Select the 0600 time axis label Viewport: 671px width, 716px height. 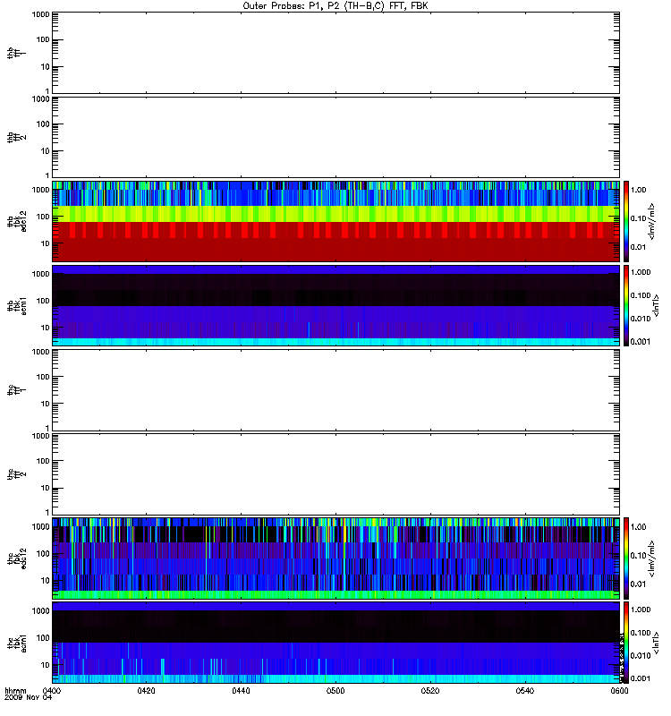(619, 690)
